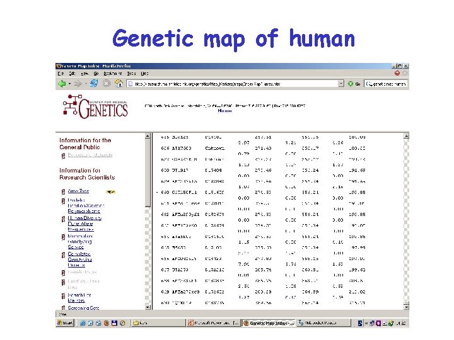Click the red throbber icon in menu bar
Screen dimensions: 454x340
point(397,73)
